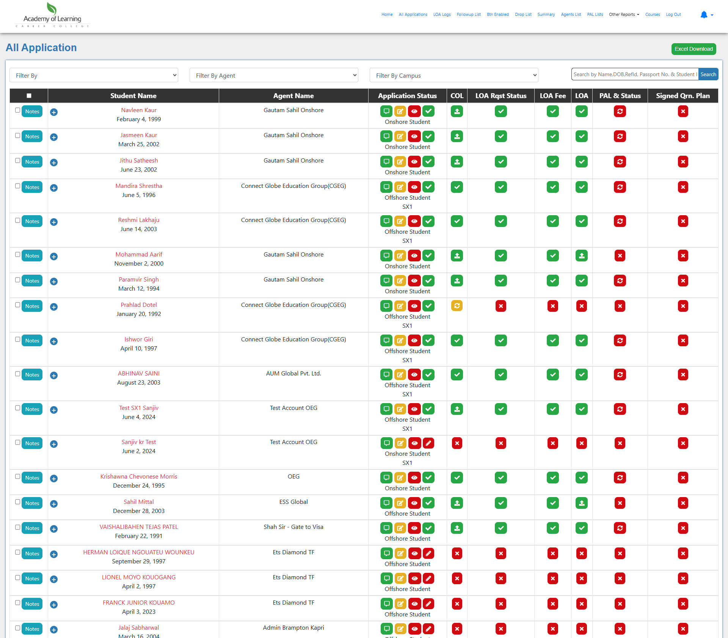Click the PAL refresh icon for Reshmi Lakhaju
The height and width of the screenshot is (638, 728).
click(620, 221)
